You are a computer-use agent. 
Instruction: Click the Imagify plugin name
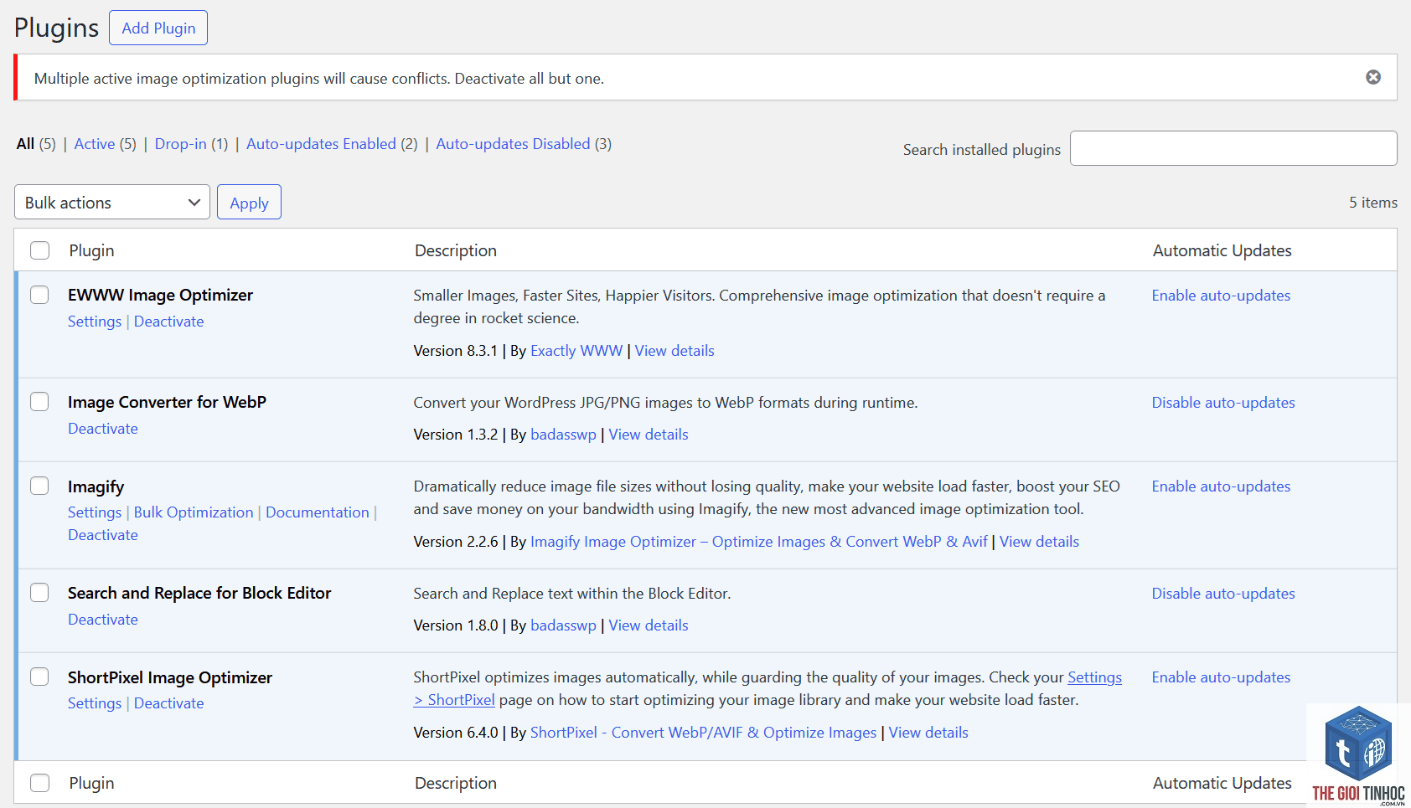[x=96, y=486]
